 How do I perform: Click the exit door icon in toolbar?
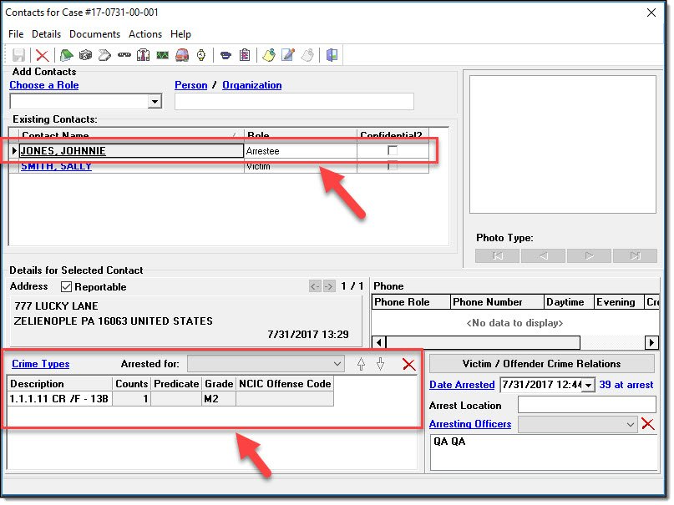click(x=332, y=56)
